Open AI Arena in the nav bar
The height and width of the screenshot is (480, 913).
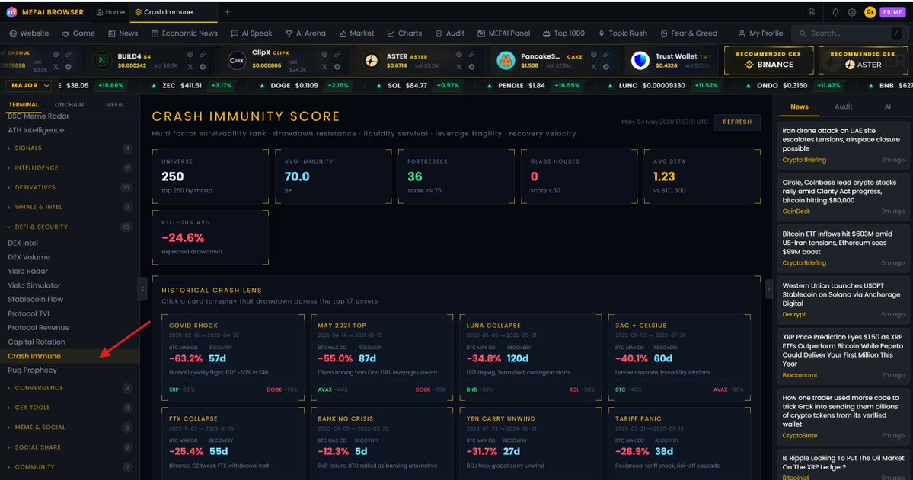[x=305, y=33]
